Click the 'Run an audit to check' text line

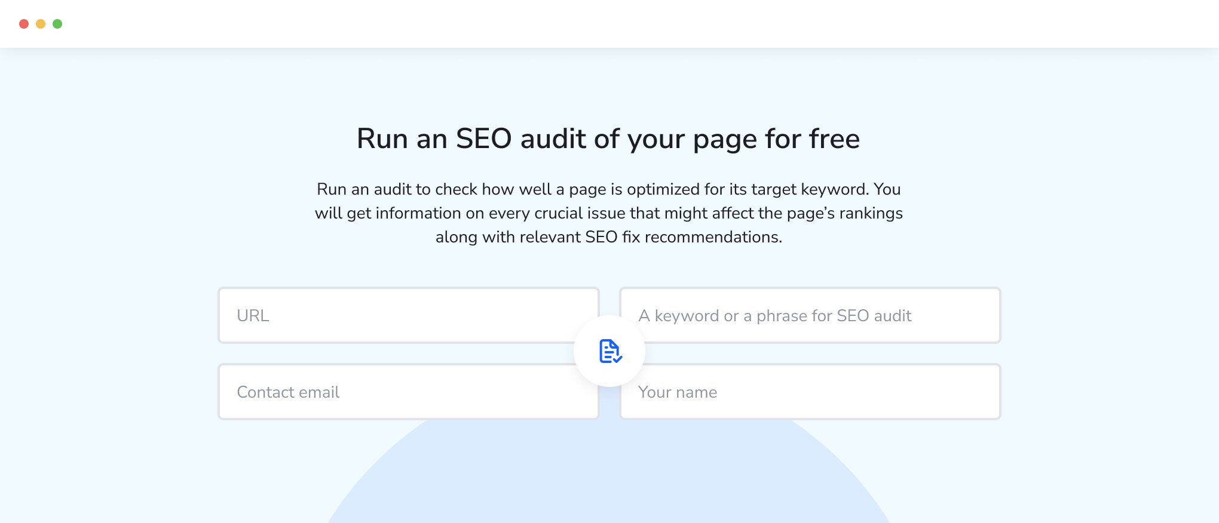tap(609, 189)
